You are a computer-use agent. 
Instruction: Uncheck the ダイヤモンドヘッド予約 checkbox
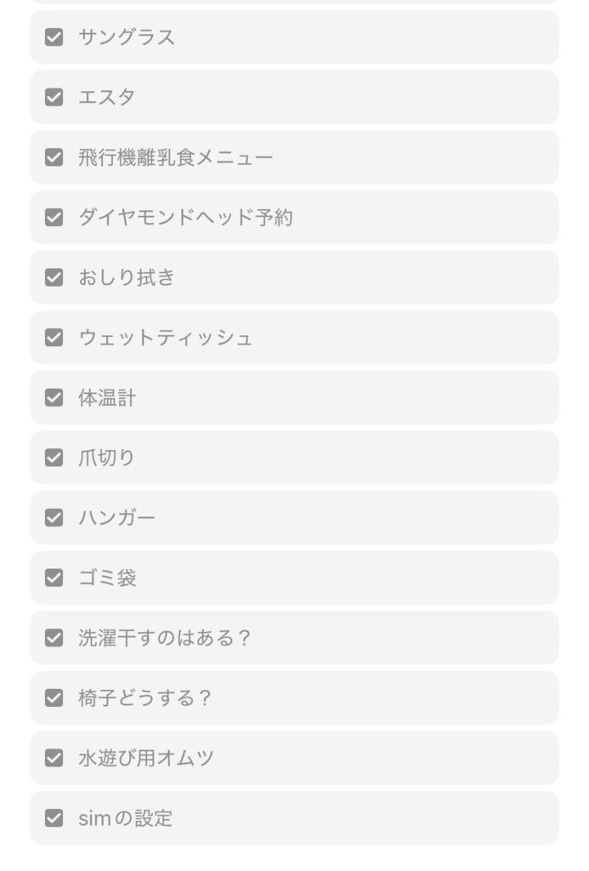click(54, 218)
